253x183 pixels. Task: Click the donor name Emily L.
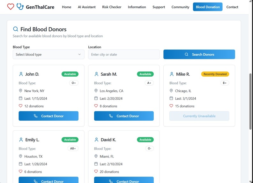tap(32, 140)
